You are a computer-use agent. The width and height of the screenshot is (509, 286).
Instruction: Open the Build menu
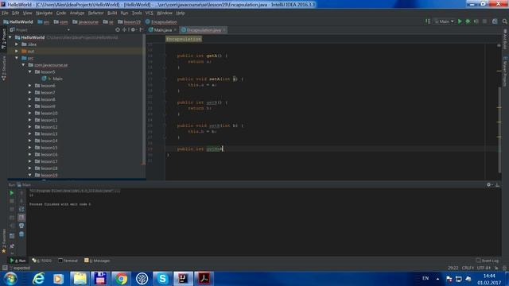coord(112,13)
